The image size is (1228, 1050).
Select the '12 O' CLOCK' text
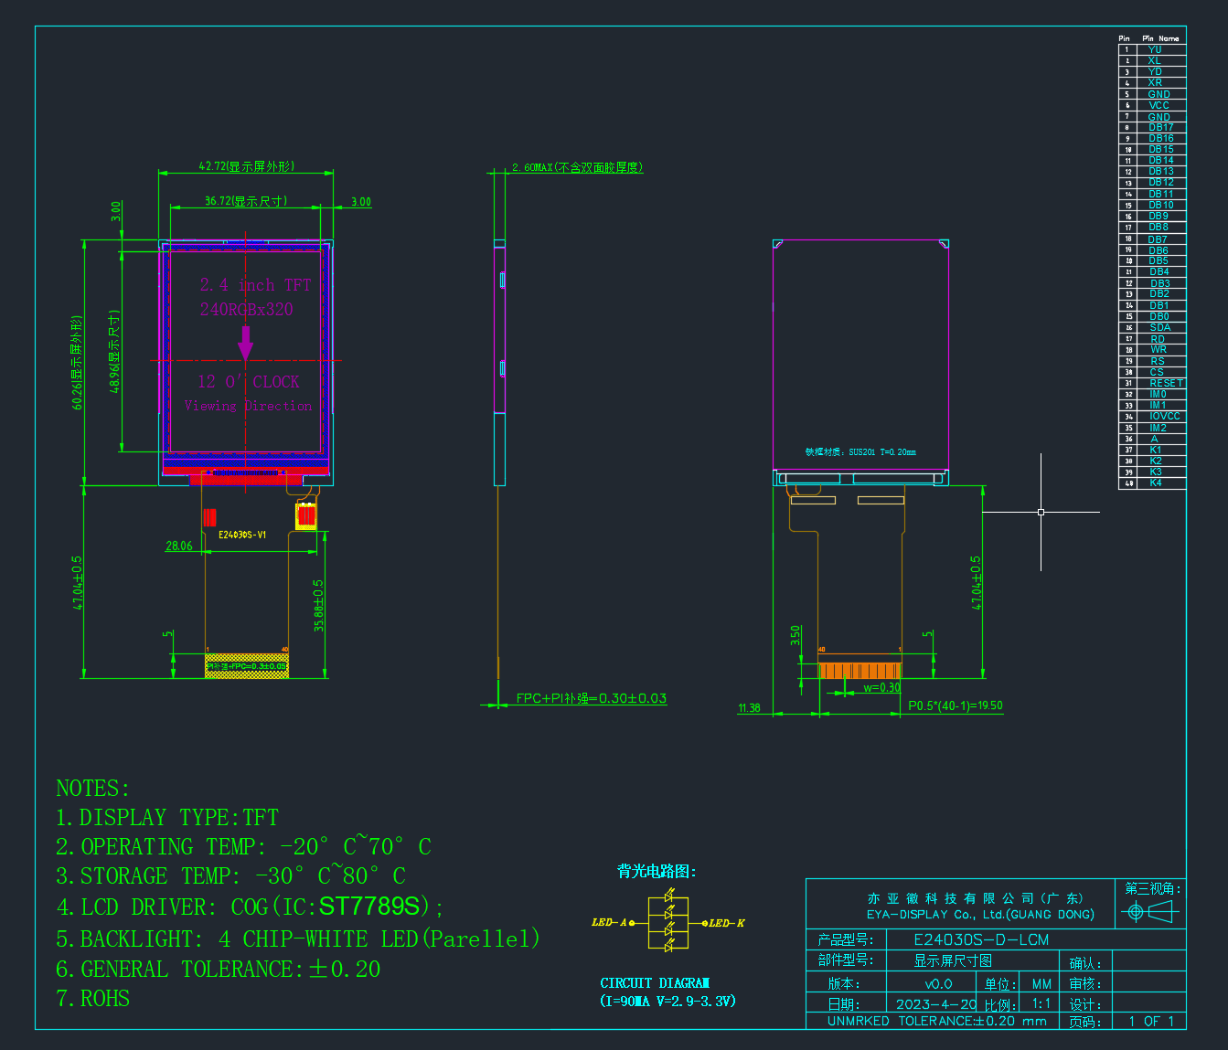pos(249,381)
